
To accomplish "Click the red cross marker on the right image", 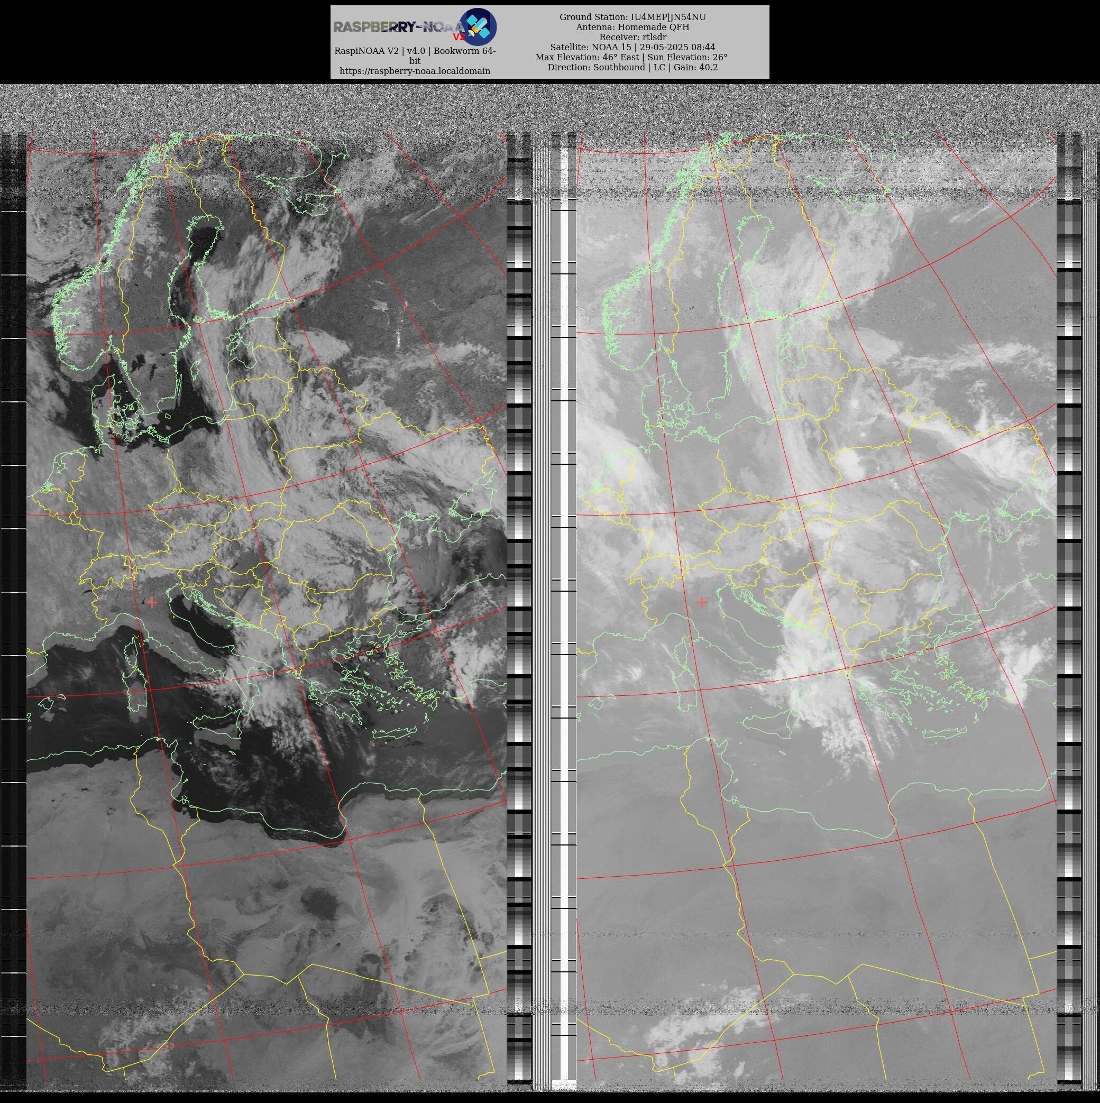I will tap(702, 602).
